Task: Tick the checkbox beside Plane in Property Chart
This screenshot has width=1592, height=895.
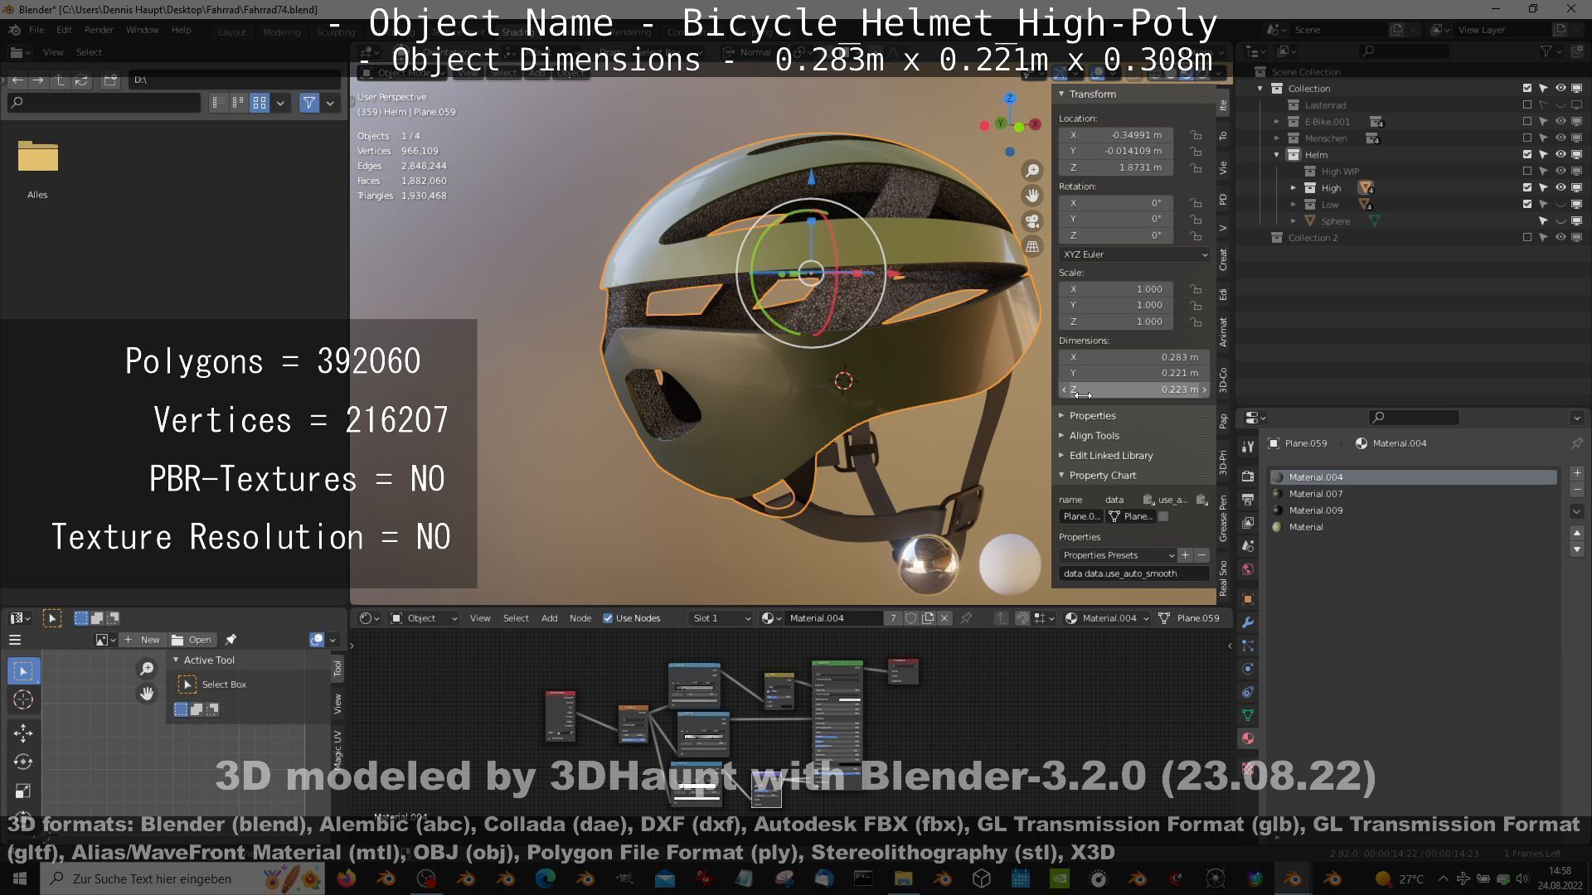Action: (1163, 516)
